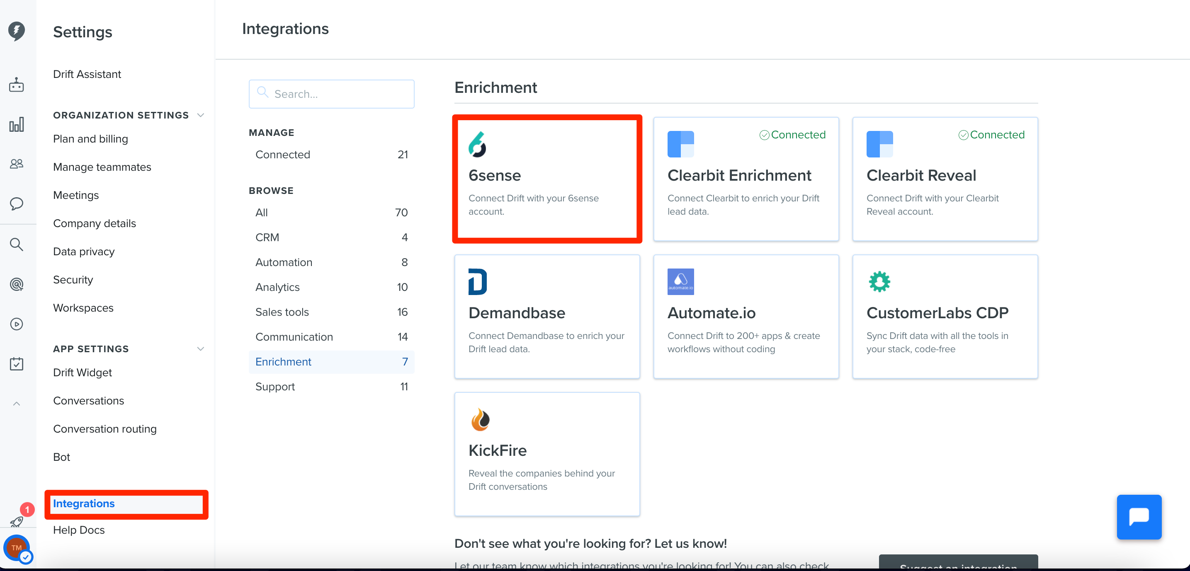Viewport: 1190px width, 571px height.
Task: Open Plan and billing settings
Action: [90, 139]
